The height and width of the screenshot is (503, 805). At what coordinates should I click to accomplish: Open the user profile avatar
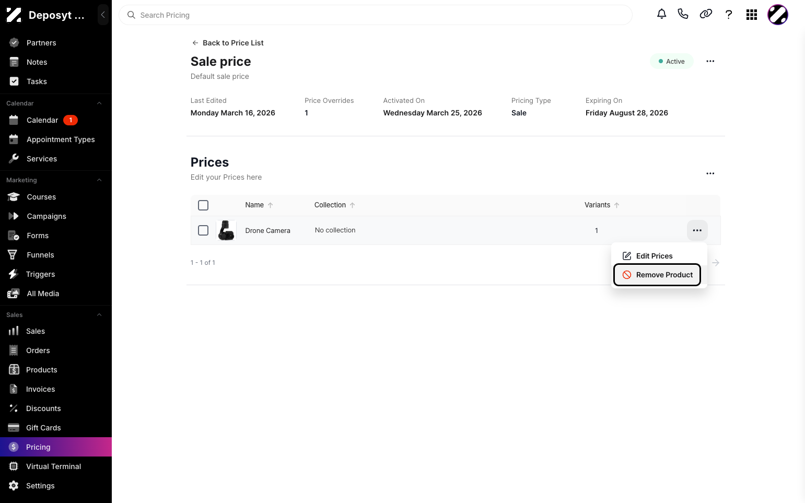click(777, 15)
